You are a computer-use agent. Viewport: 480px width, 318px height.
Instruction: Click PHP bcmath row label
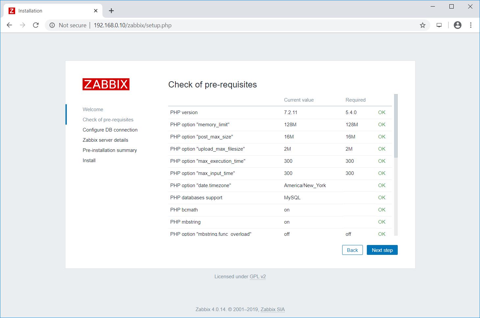(184, 210)
